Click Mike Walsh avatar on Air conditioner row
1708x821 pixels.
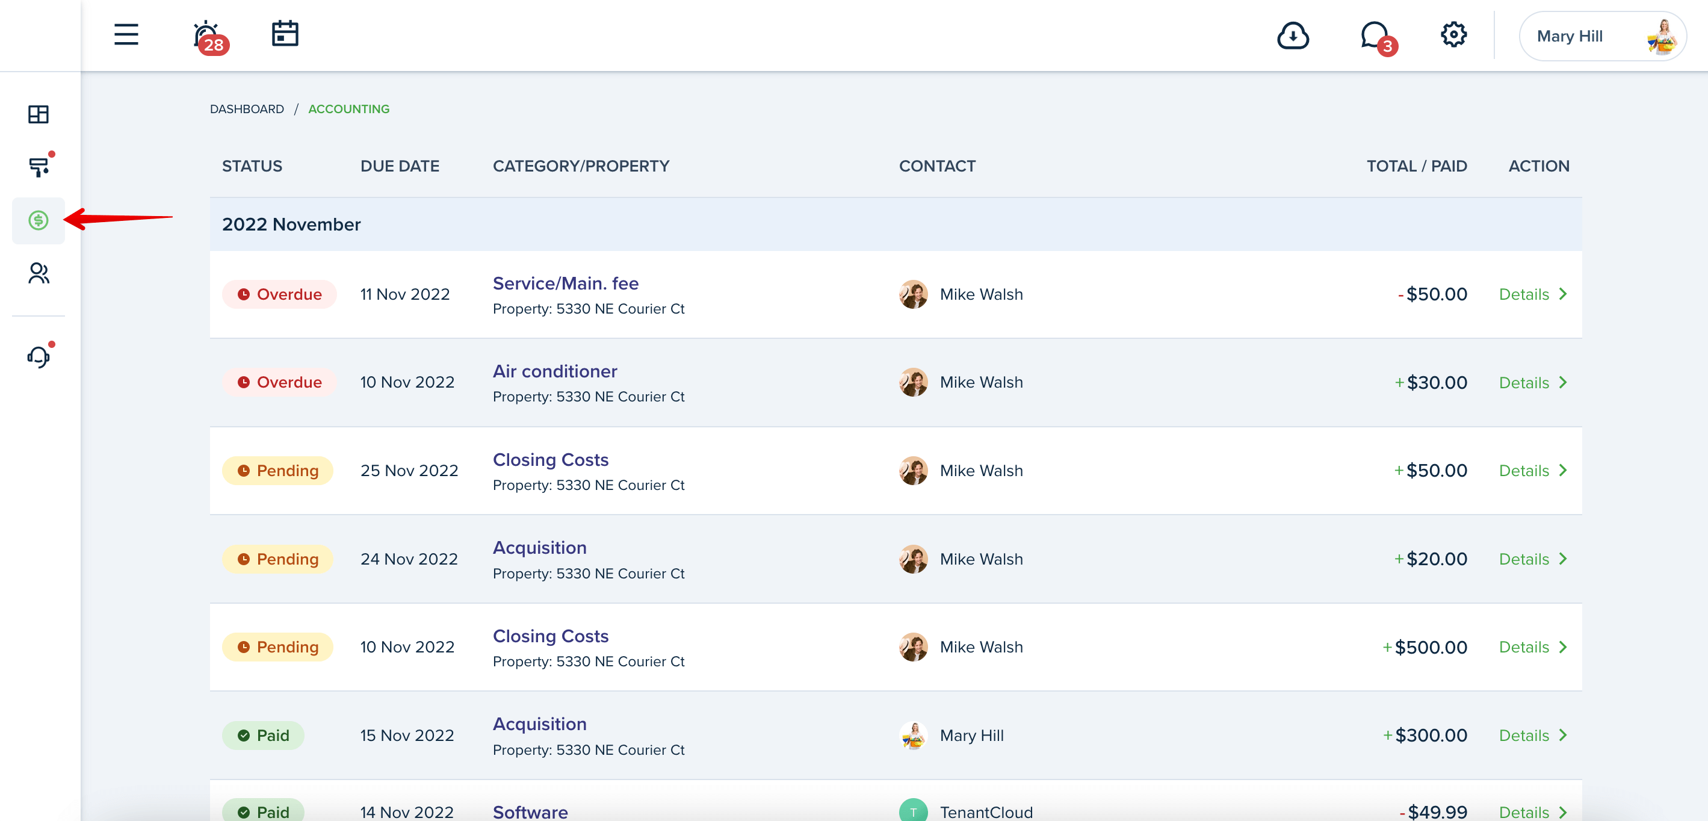click(913, 382)
